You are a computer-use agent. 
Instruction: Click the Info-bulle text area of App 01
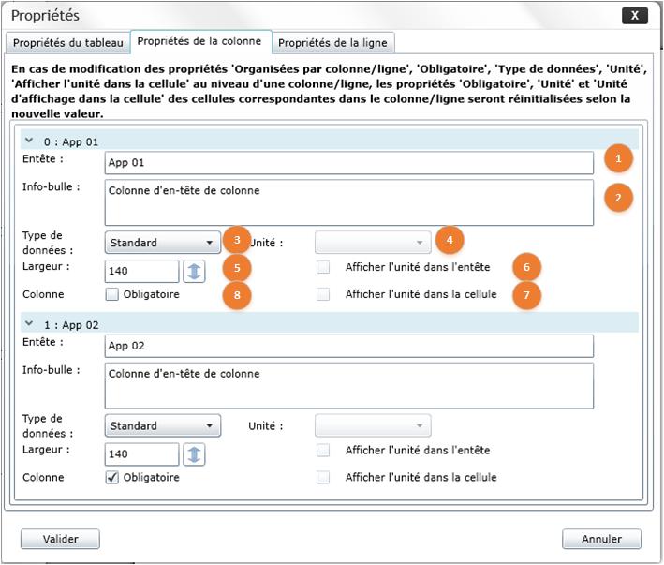coord(349,202)
